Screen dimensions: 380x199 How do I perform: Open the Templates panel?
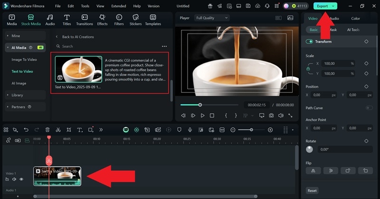tap(153, 20)
